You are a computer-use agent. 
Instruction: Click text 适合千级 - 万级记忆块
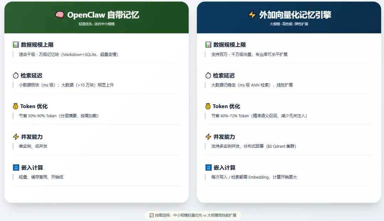pyautogui.click(x=39, y=54)
